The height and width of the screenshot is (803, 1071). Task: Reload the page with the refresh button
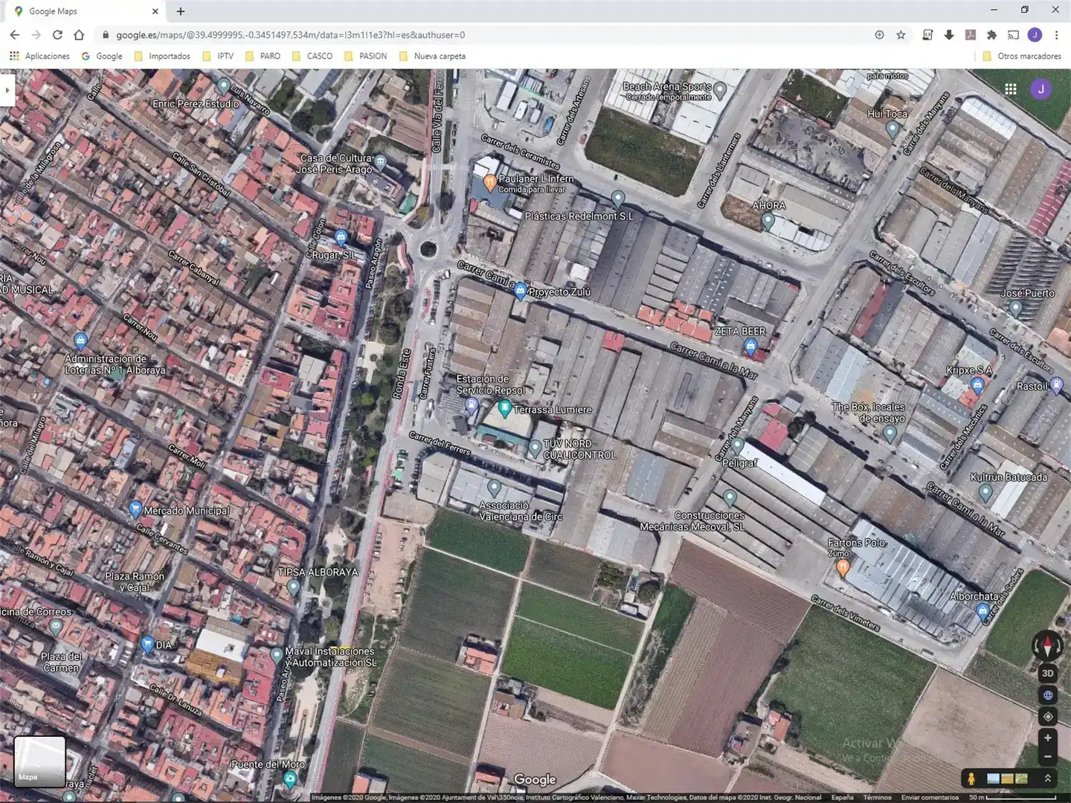point(57,35)
